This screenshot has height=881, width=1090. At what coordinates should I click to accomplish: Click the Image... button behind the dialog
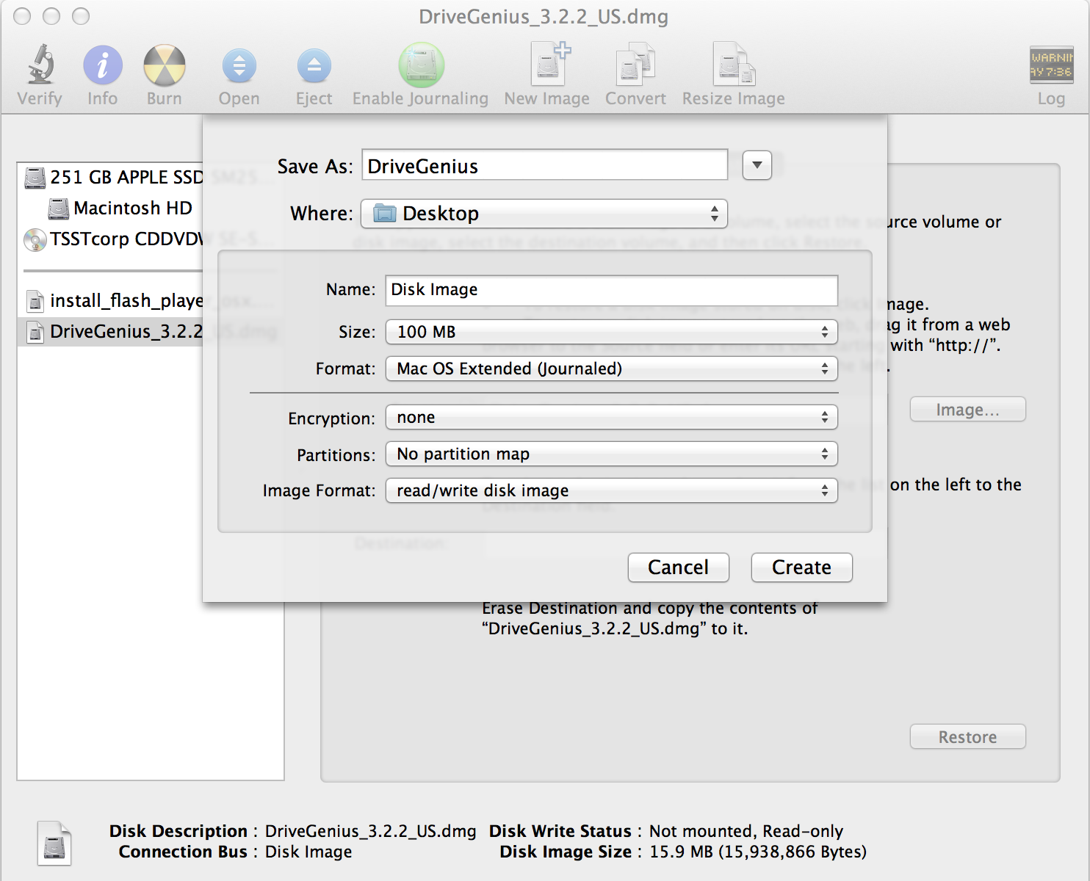(x=968, y=410)
